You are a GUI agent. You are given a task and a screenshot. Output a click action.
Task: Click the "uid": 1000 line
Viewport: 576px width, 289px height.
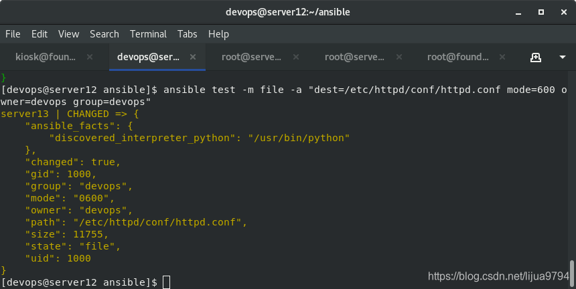tap(58, 258)
